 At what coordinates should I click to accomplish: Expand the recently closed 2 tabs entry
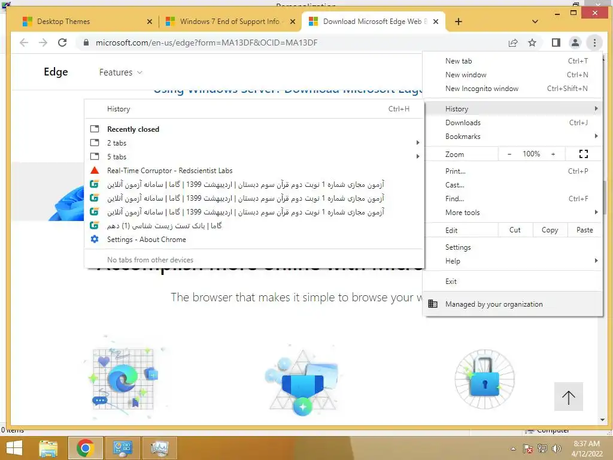(254, 143)
